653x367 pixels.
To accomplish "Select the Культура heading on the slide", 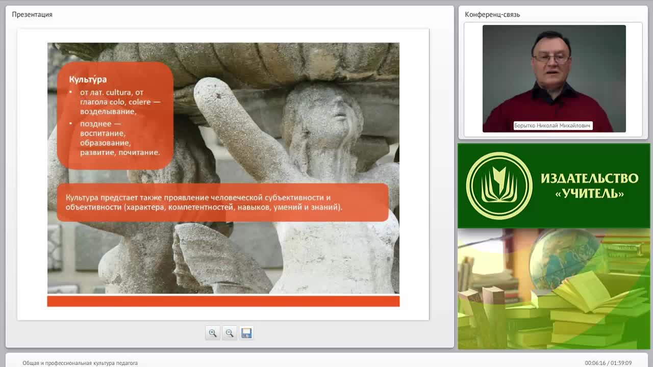I will tap(88, 80).
